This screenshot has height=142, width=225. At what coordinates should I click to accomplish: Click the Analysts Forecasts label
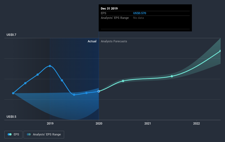(114, 41)
